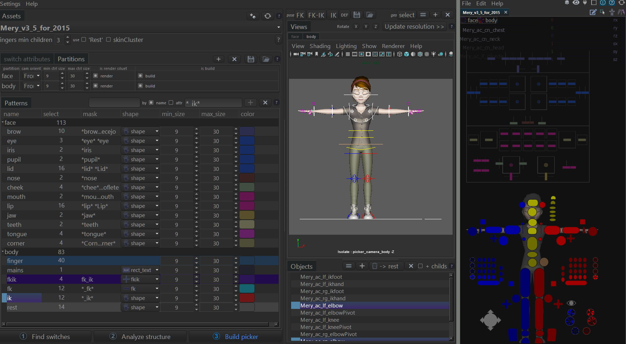Open the Mery_v3_5_for_2015 asset dropdown
This screenshot has height=344, width=626.
pos(279,28)
